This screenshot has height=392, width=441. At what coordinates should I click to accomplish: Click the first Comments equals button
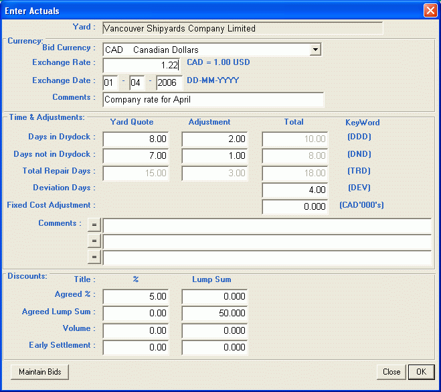94,225
